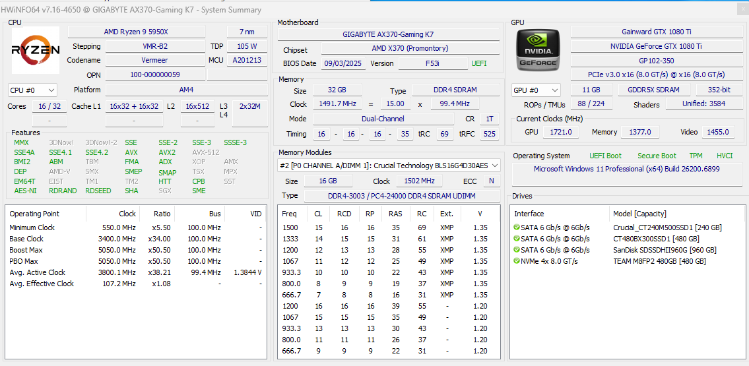Click the PCIe v3.0 x16 link field
The width and height of the screenshot is (749, 366).
(657, 75)
